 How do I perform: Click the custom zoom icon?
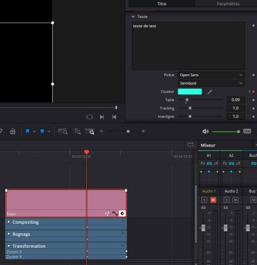pyautogui.click(x=89, y=131)
